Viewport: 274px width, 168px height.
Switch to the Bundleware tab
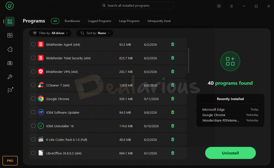tap(72, 21)
